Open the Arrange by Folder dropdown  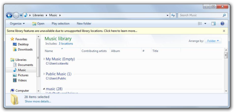tap(213, 41)
